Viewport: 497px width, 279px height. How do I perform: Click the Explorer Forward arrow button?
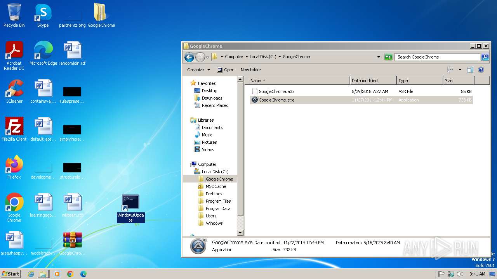(x=200, y=57)
